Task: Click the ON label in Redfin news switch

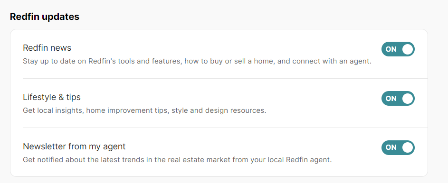Action: 391,49
